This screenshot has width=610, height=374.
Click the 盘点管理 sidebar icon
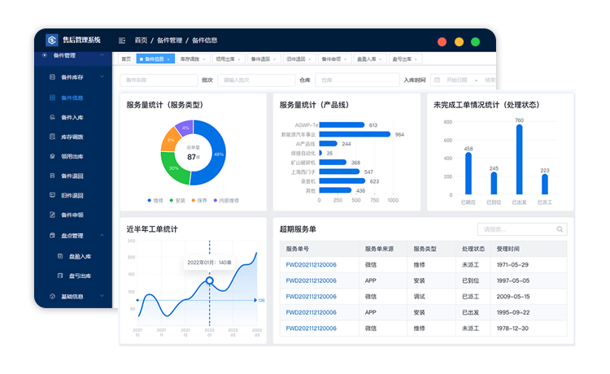click(53, 235)
